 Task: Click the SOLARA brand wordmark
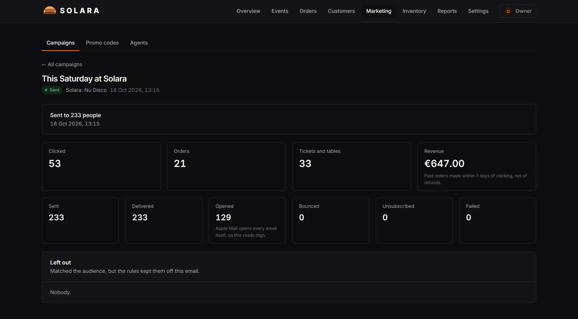point(80,11)
